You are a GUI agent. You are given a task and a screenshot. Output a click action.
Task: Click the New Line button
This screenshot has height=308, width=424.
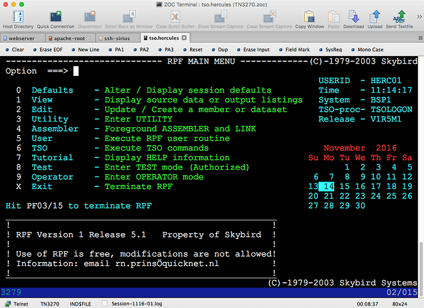coord(85,49)
